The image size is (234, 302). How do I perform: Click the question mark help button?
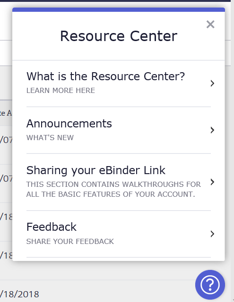click(x=210, y=285)
